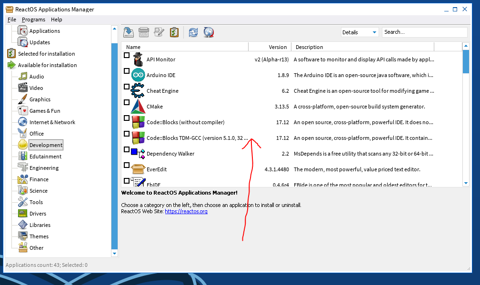The image size is (480, 285).
Task: Open the Graphics category
Action: coord(40,99)
